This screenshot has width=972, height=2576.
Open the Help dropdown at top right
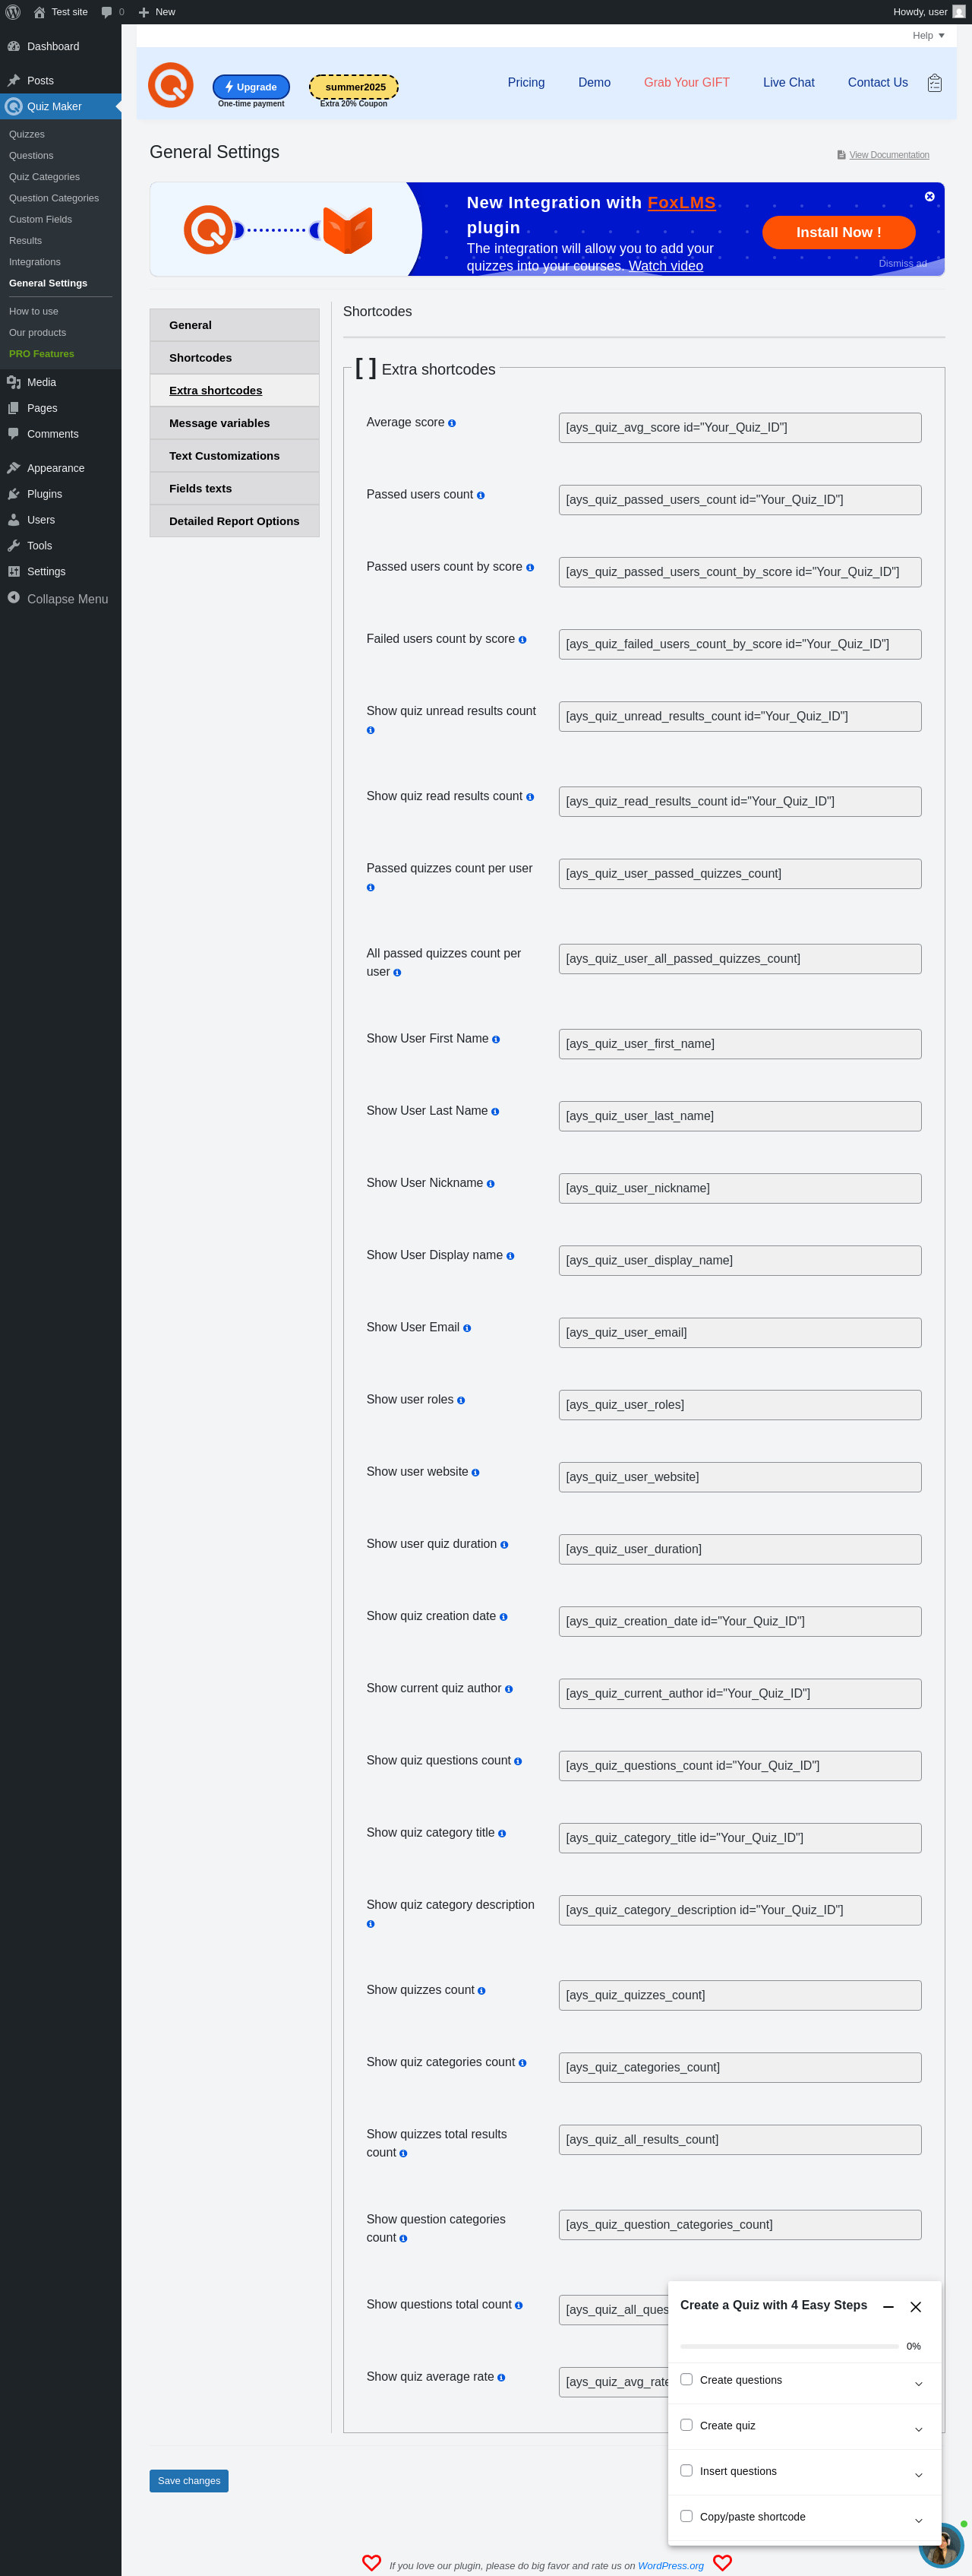[x=928, y=35]
